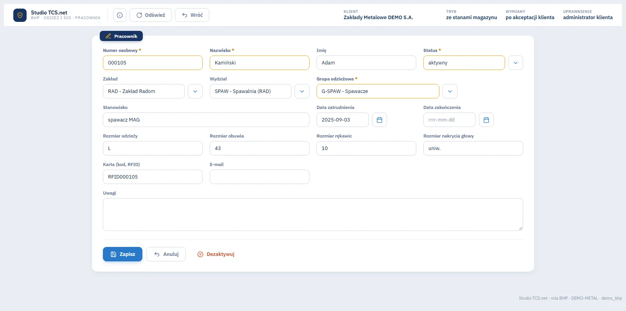This screenshot has height=311, width=626.
Task: Open the Grupa odzieżowa dropdown chevron
Action: coord(450,91)
